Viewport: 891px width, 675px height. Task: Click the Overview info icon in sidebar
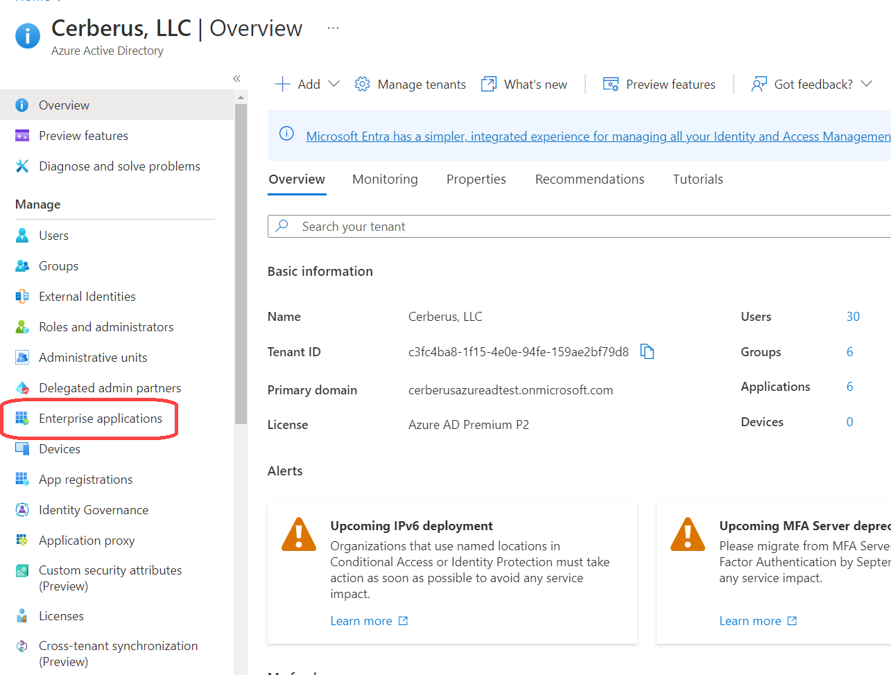pyautogui.click(x=22, y=105)
